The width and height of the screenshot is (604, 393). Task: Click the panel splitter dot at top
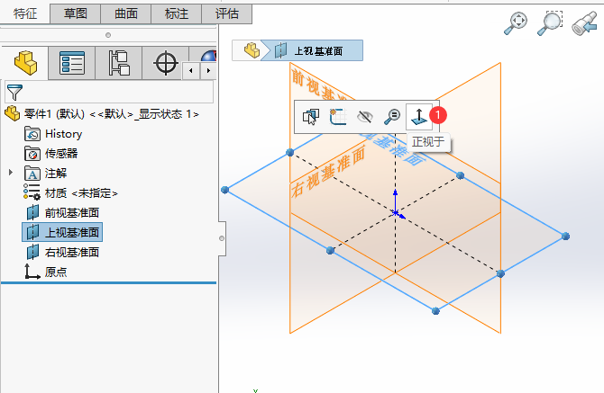point(108,35)
